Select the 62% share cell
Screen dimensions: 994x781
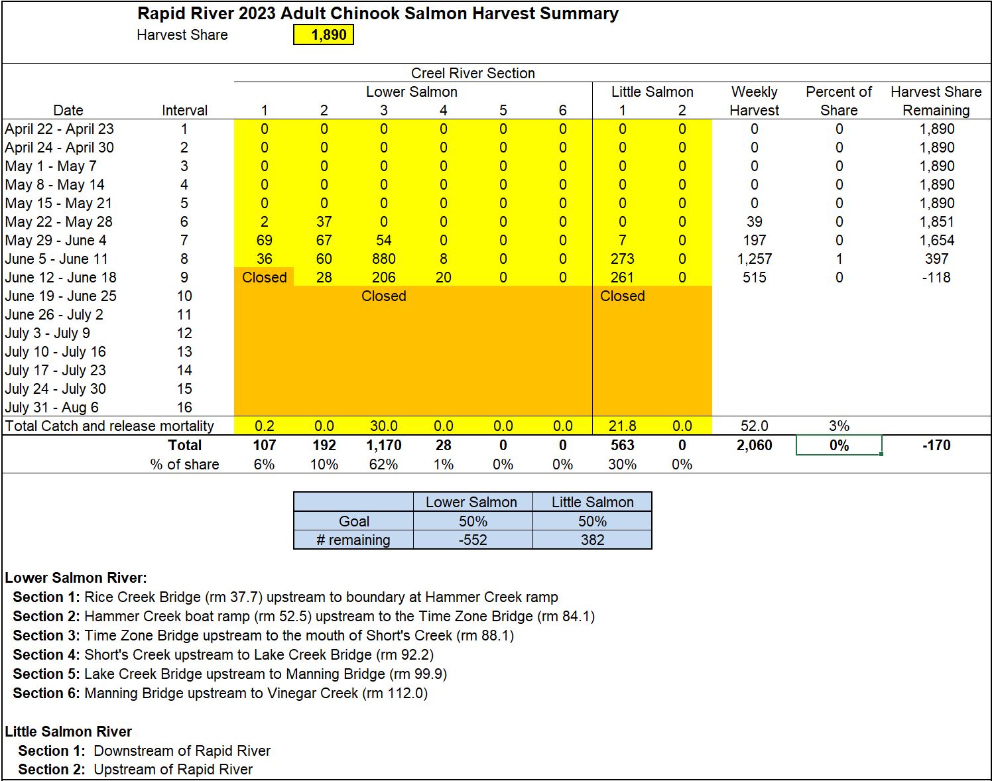[383, 464]
